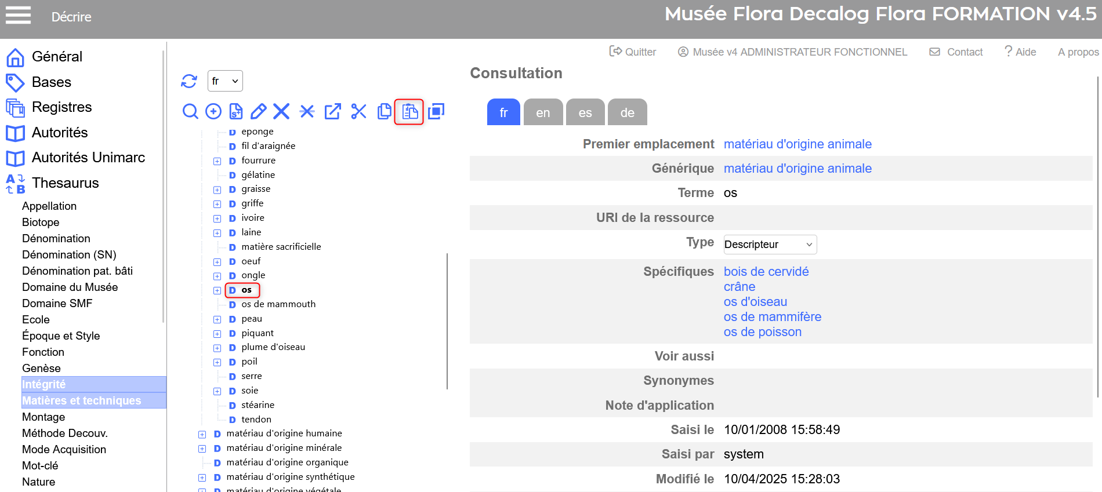Click the copy term icon
This screenshot has height=492, width=1102.
point(384,111)
